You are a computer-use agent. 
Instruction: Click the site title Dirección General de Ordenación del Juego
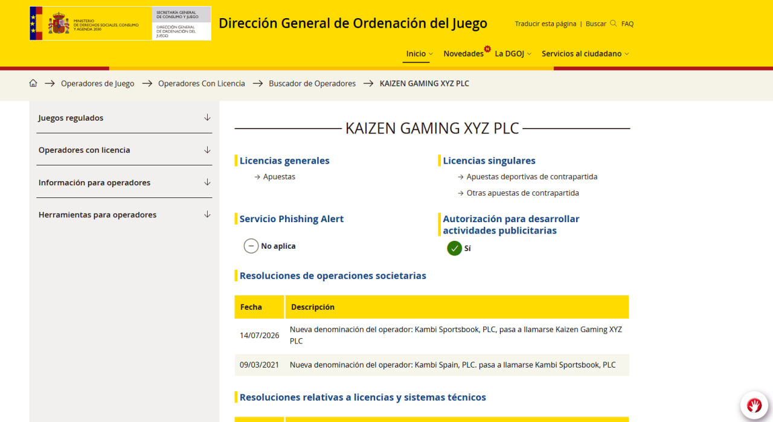[x=353, y=24]
